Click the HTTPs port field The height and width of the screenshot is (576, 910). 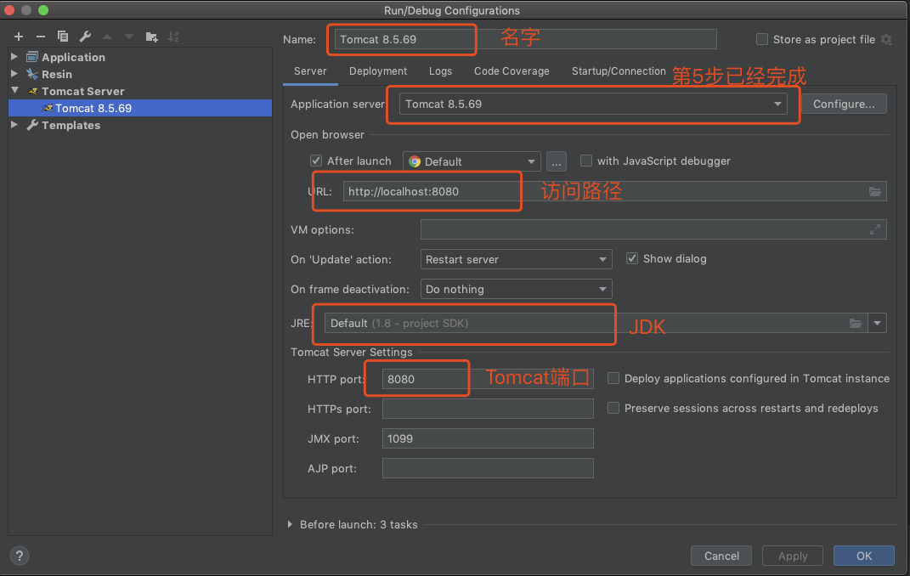488,409
